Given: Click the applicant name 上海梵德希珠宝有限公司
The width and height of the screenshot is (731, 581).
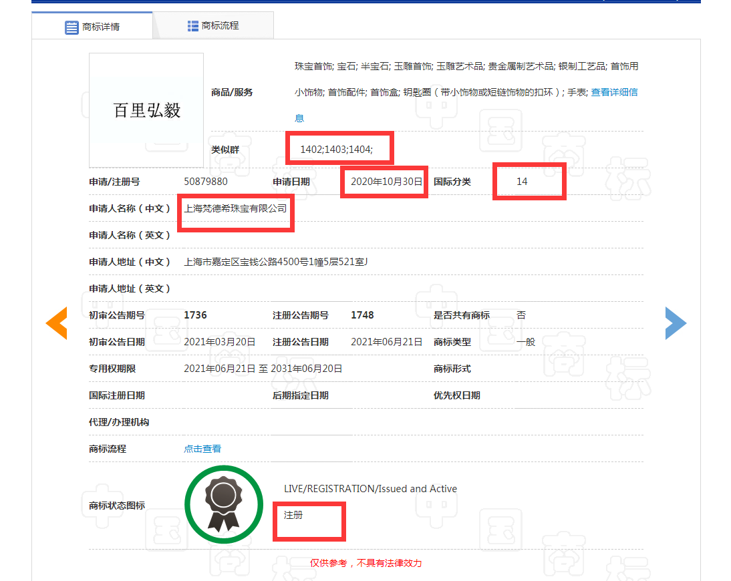Looking at the screenshot, I should pyautogui.click(x=235, y=208).
